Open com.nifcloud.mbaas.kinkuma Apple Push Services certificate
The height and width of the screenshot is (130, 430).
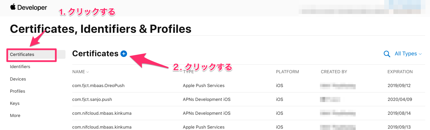(x=102, y=127)
